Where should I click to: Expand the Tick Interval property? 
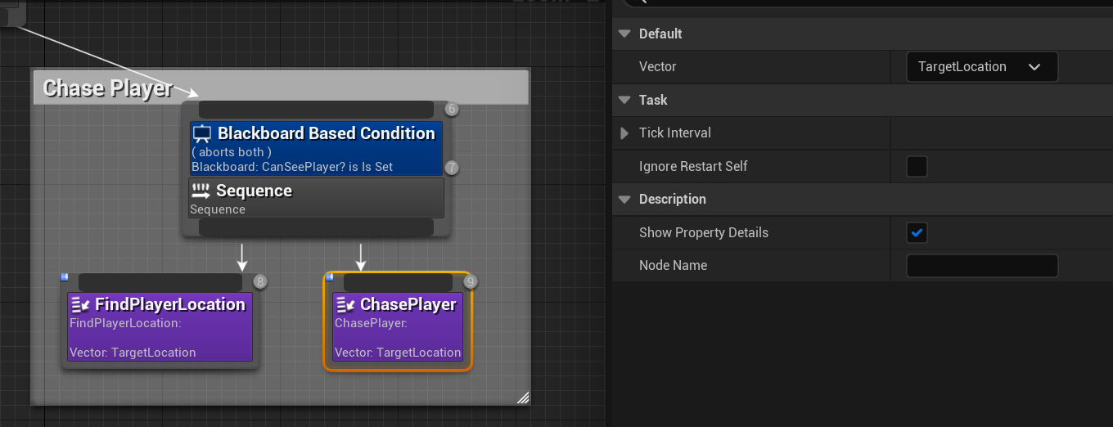625,133
